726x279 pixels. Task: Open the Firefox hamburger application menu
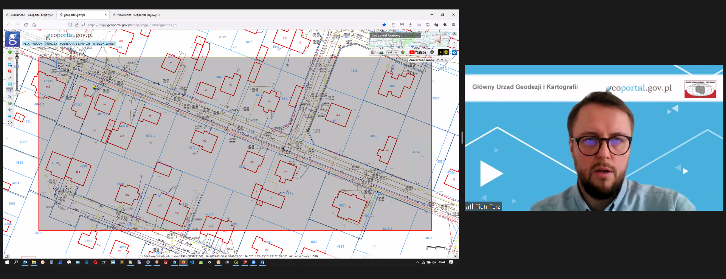[x=453, y=25]
